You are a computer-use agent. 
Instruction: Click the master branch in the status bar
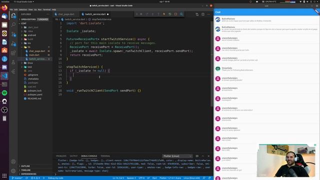pyautogui.click(x=17, y=178)
